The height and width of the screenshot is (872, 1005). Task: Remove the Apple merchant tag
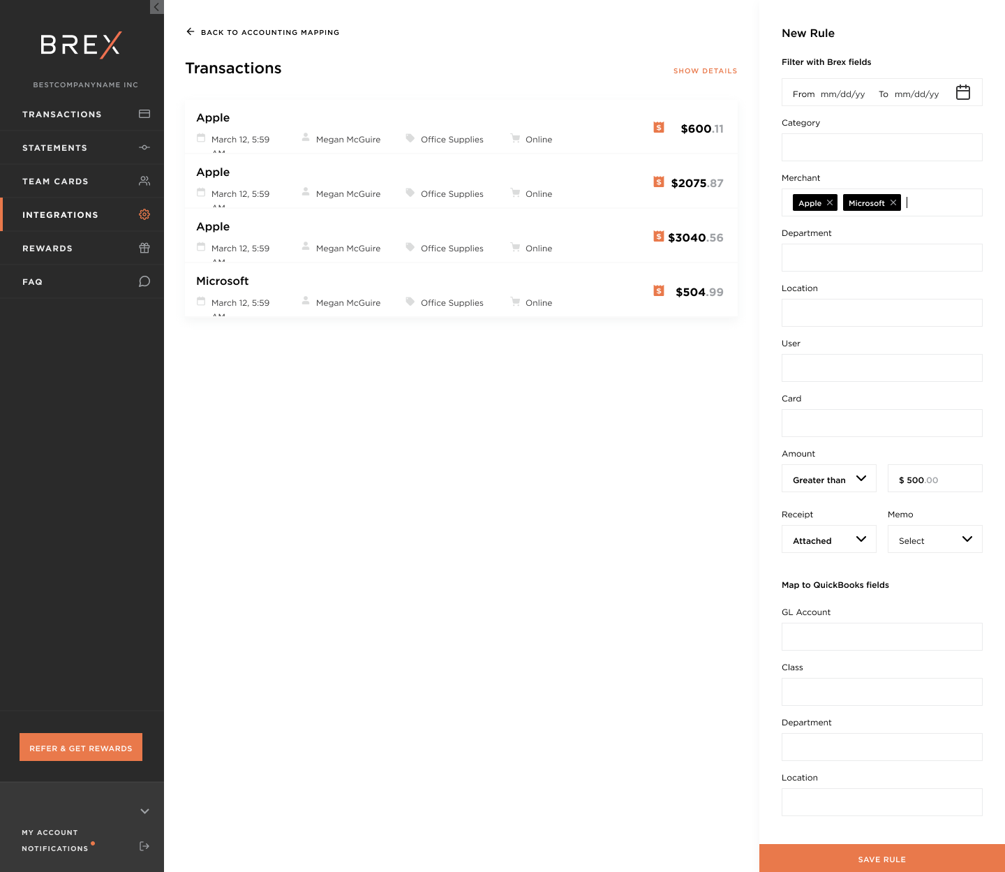point(830,202)
